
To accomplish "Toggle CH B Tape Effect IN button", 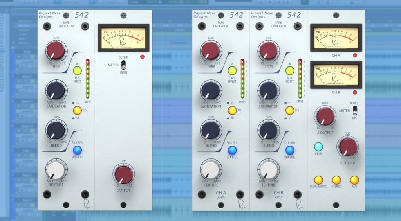I will click(289, 71).
